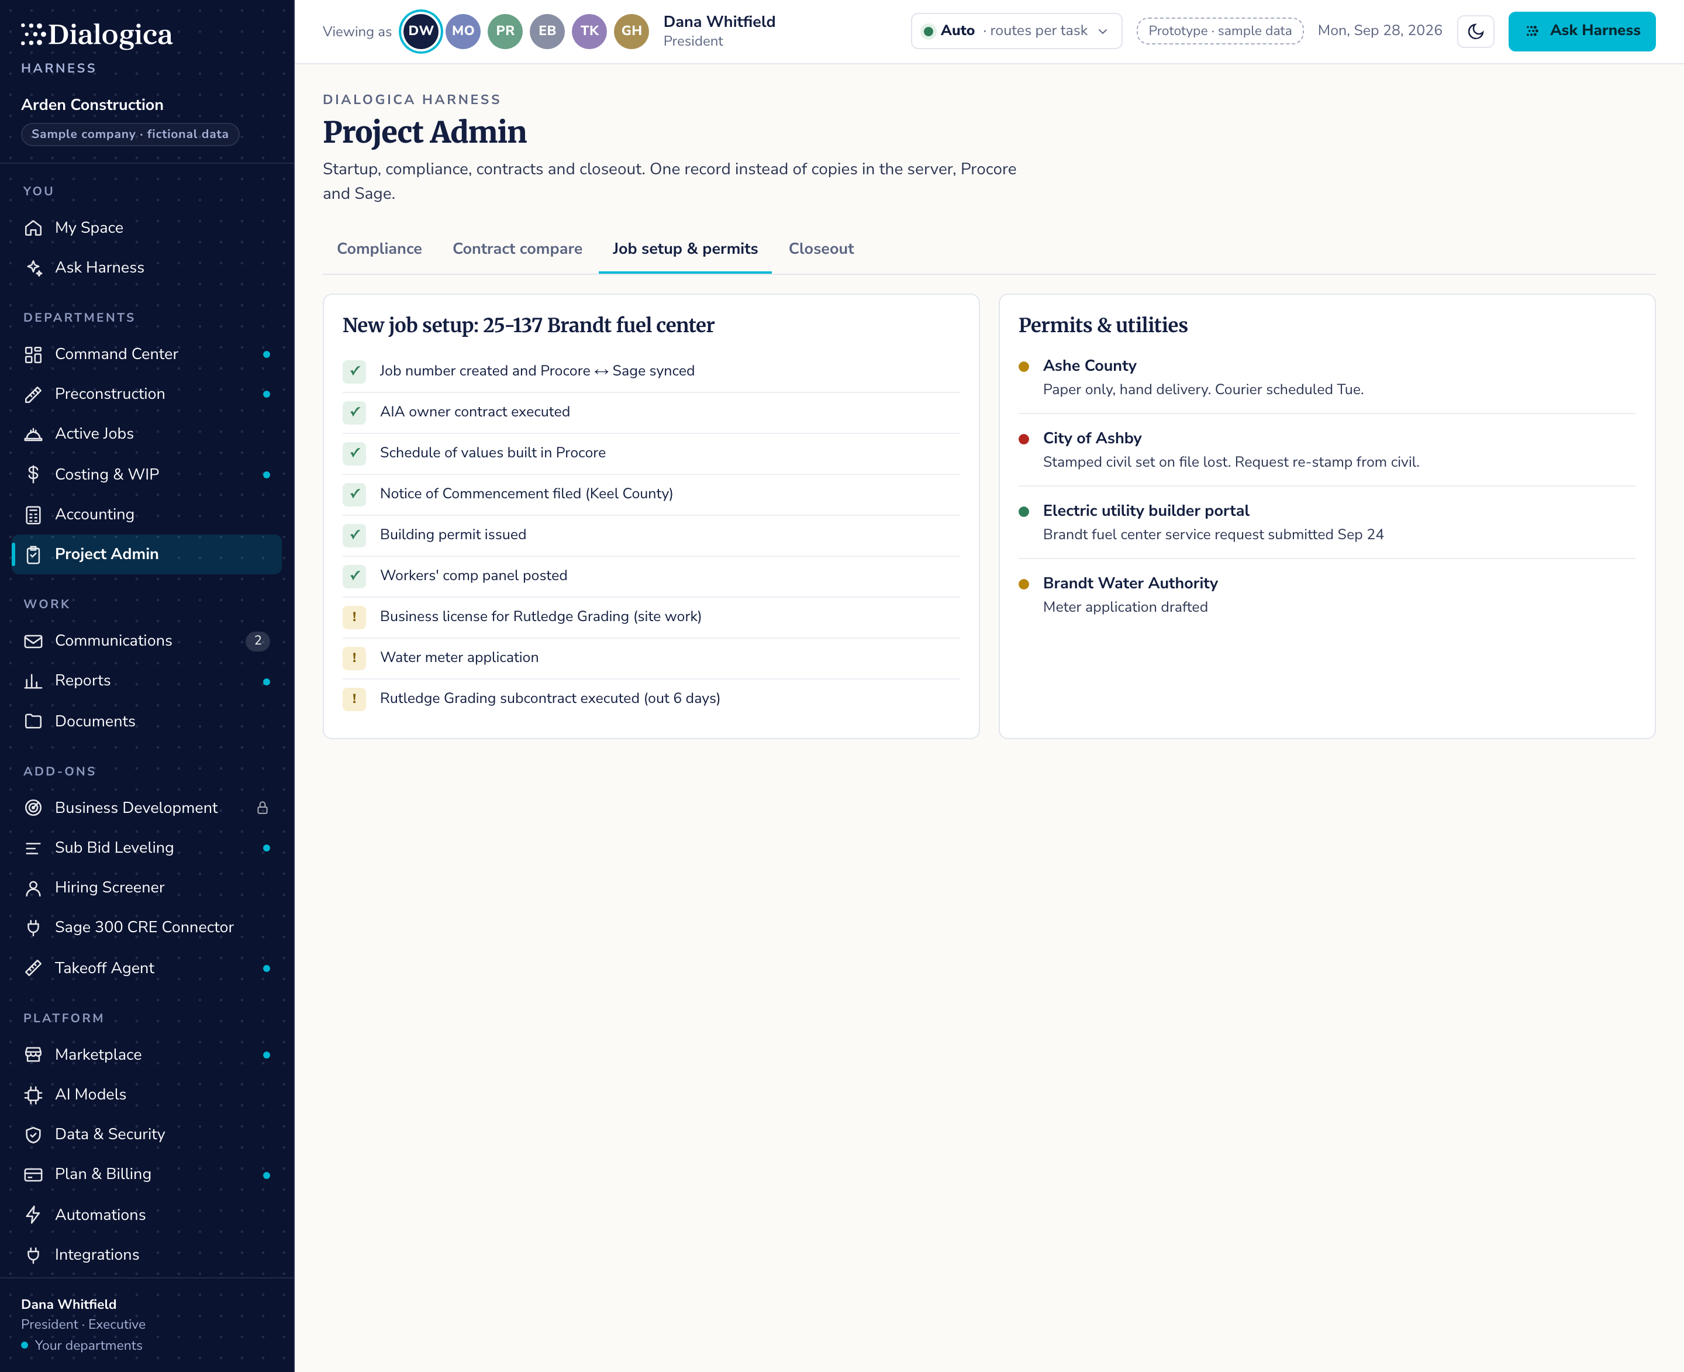Click the Brandt Water Authority entry
The width and height of the screenshot is (1684, 1372).
coord(1327,594)
